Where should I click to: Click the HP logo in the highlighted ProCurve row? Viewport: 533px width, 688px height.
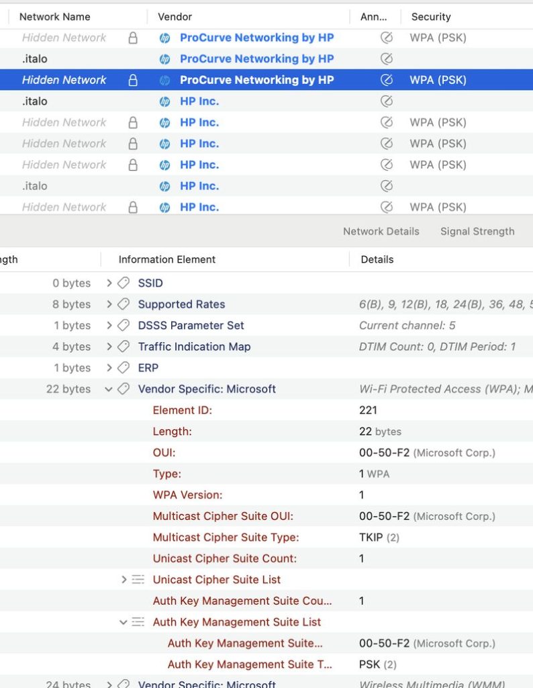click(165, 80)
